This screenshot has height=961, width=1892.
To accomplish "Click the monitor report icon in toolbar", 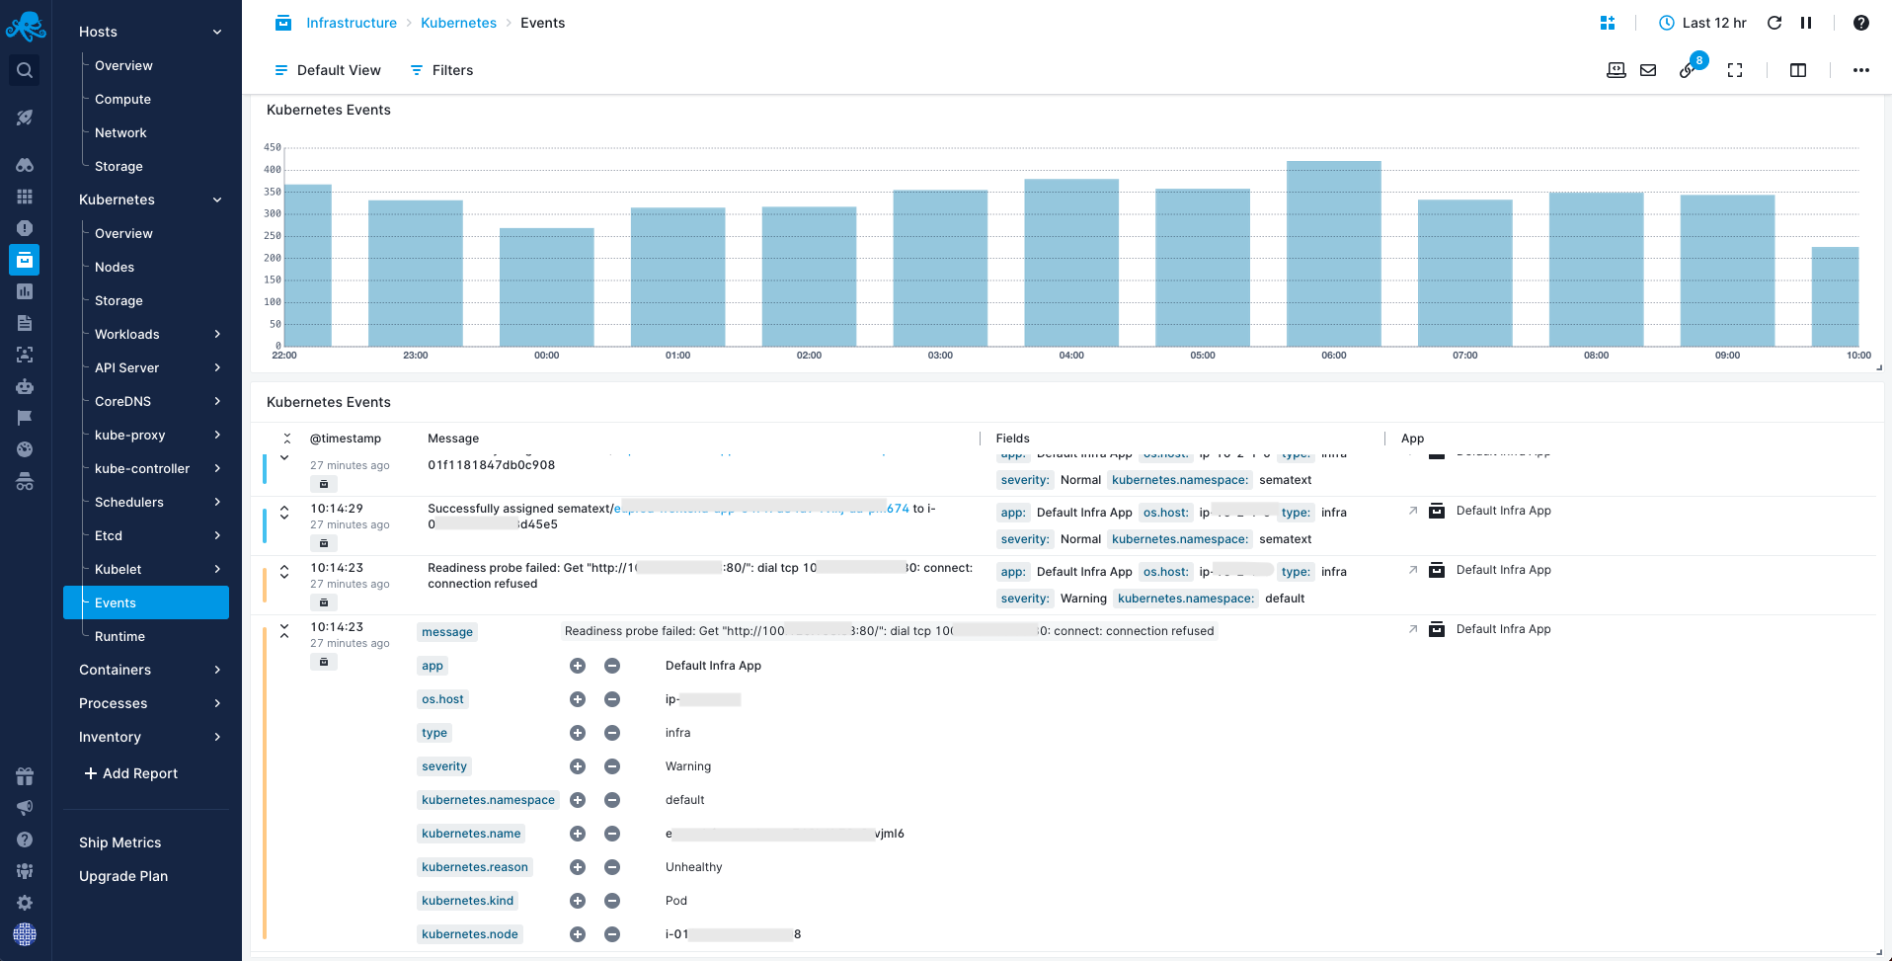I will click(1616, 70).
